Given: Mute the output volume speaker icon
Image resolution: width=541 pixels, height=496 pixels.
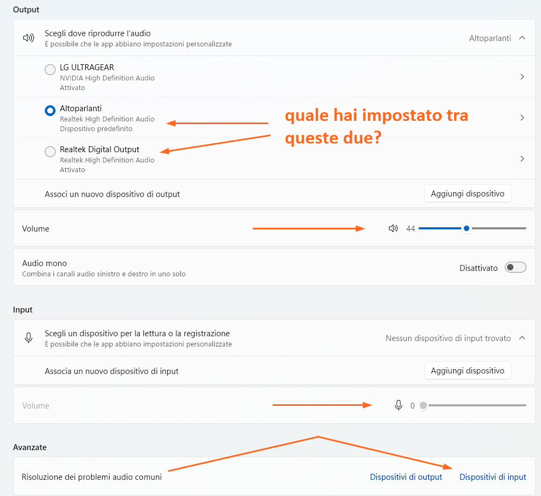Looking at the screenshot, I should (393, 228).
